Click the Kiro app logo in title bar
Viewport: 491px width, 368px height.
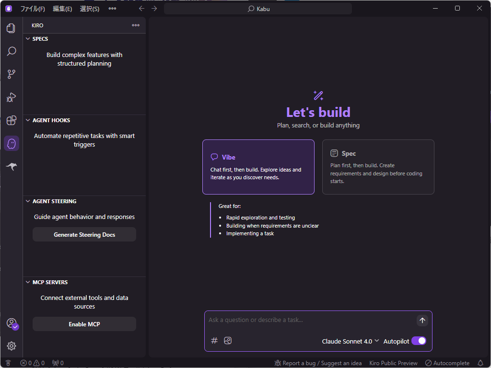pos(9,9)
